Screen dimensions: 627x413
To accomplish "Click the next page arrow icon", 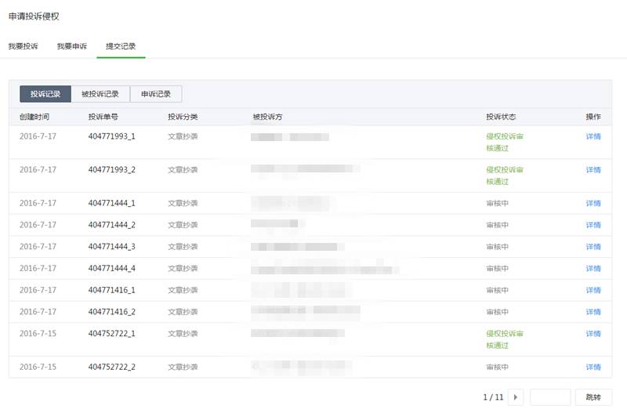I will 516,397.
